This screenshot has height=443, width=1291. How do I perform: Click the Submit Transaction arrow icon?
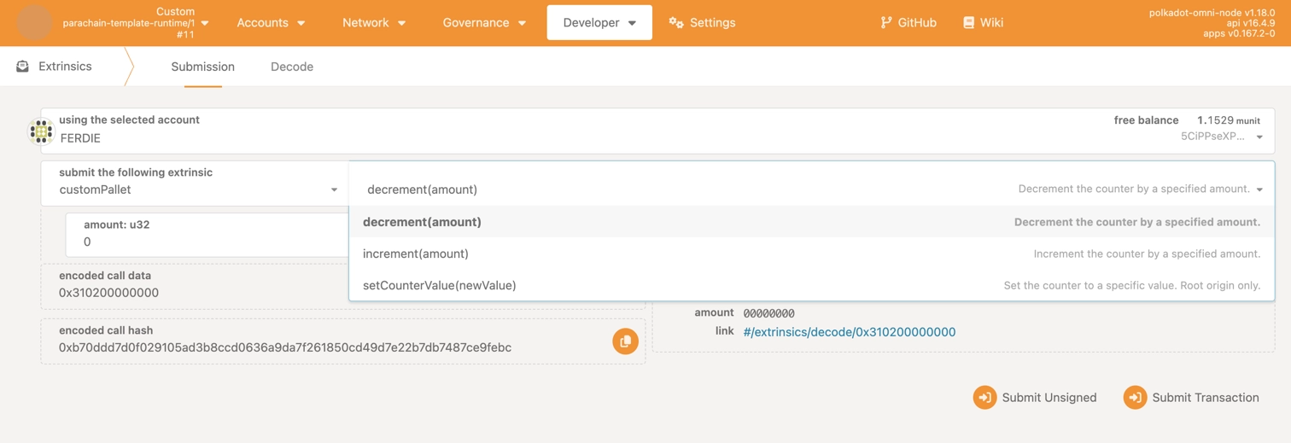(1134, 398)
